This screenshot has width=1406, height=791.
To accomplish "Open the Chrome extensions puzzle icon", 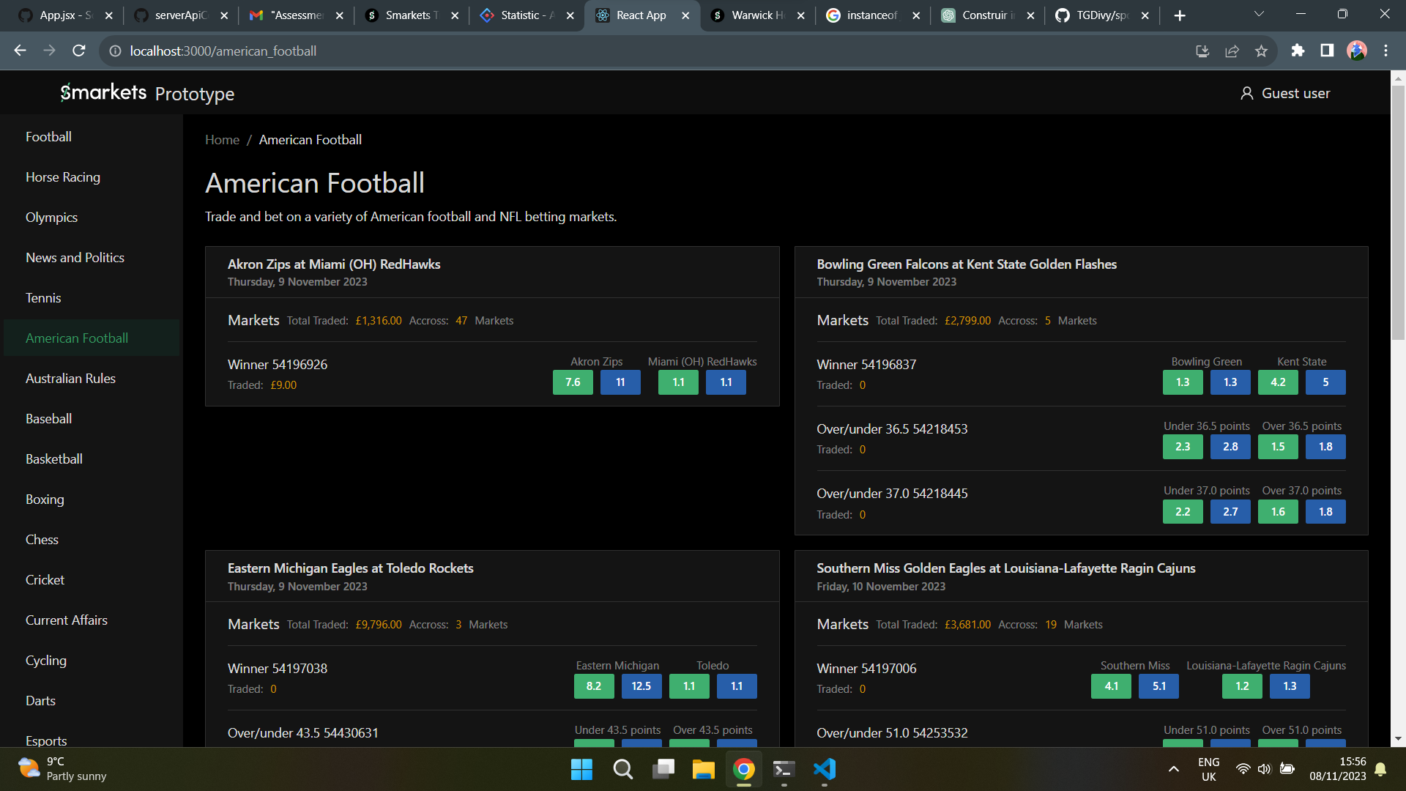I will tap(1298, 51).
